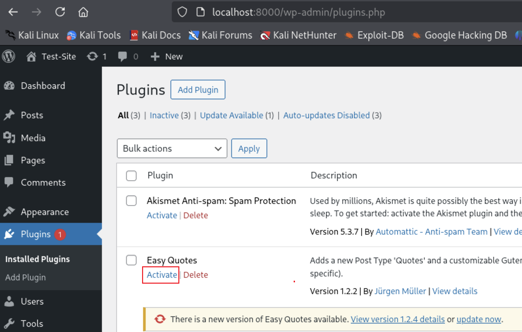
Task: Open the comments bubble icon in admin bar
Action: pos(122,57)
